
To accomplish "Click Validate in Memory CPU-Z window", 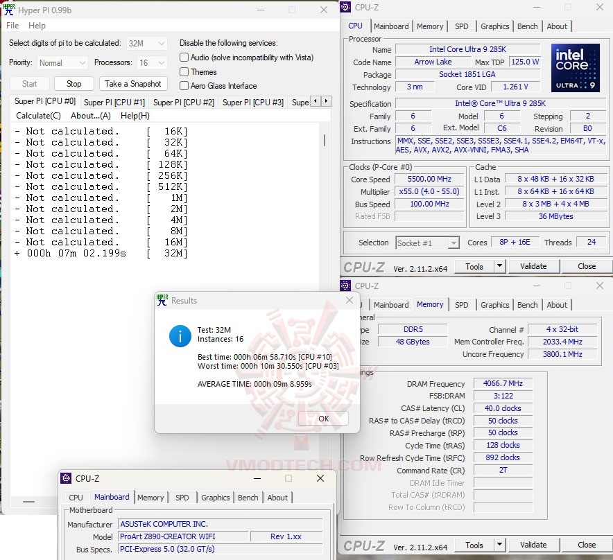I will tap(533, 545).
